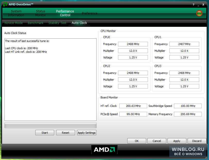This screenshot has width=209, height=160.
Task: Click the CPU3 Multiplier field
Action: click(x=184, y=80)
